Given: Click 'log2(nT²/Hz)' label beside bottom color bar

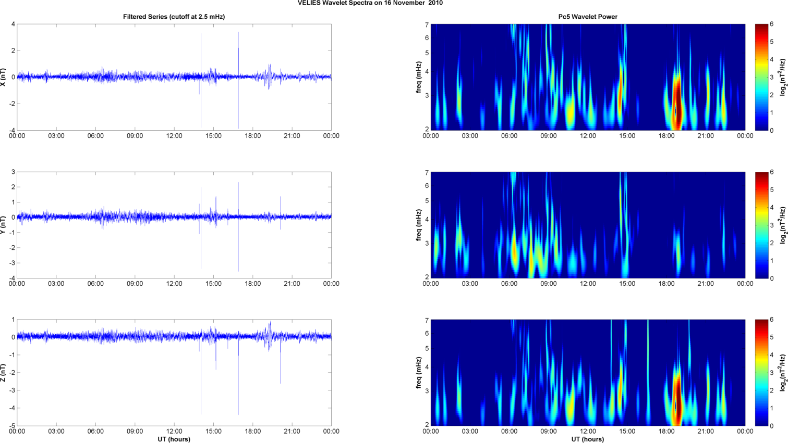Looking at the screenshot, I should 783,373.
